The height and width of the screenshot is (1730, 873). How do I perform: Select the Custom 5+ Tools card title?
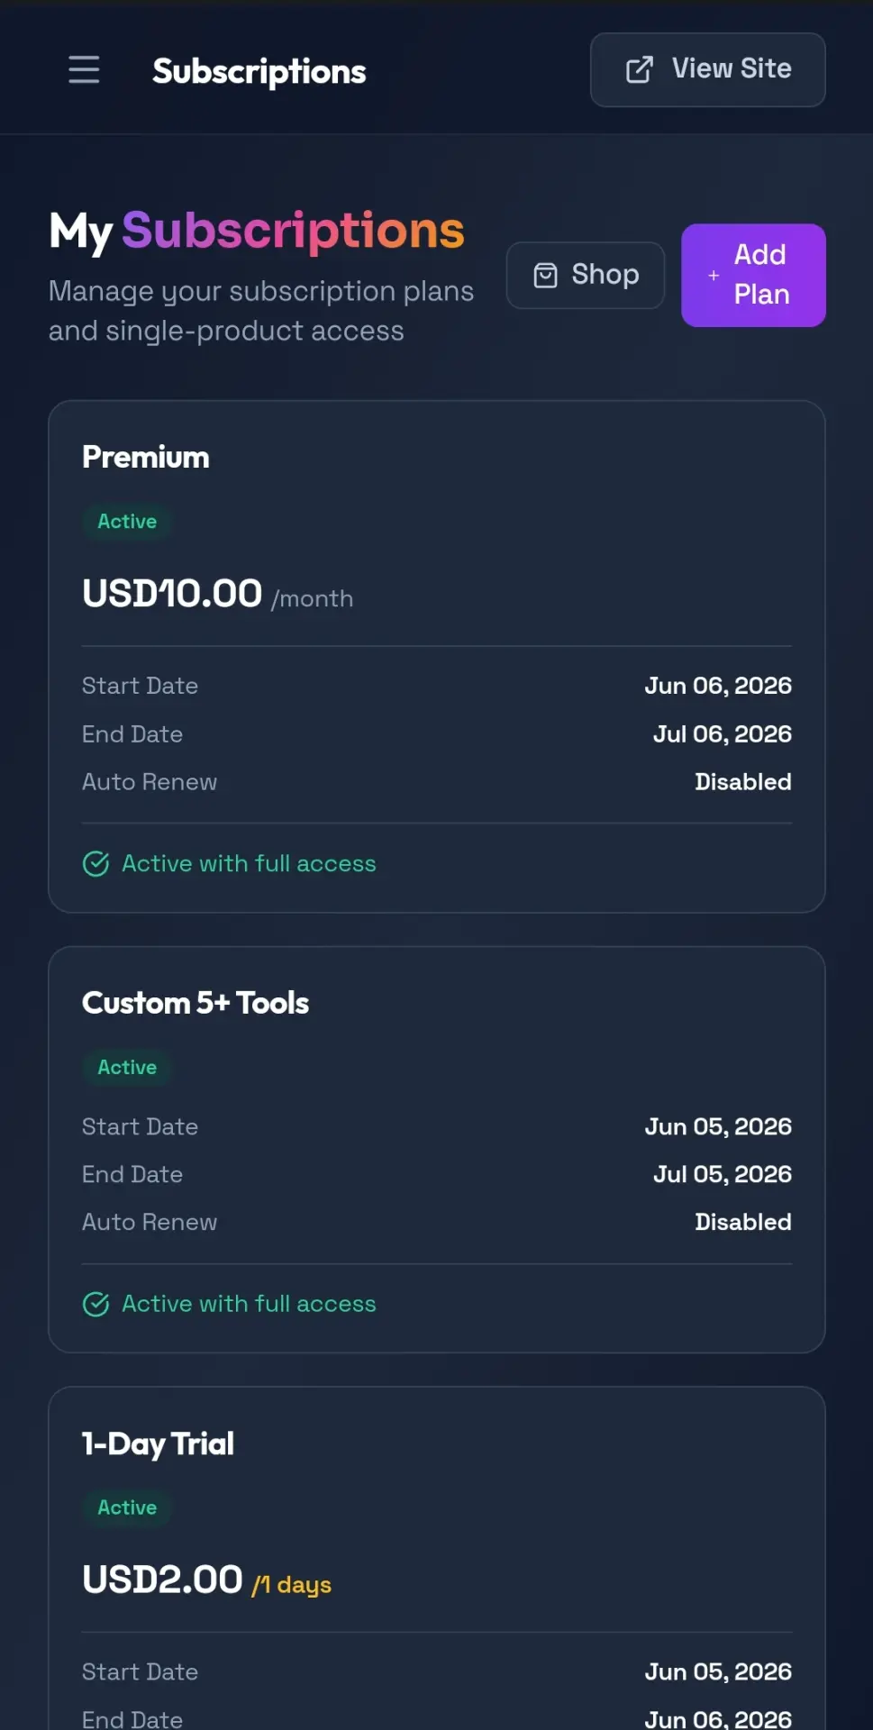point(195,1003)
